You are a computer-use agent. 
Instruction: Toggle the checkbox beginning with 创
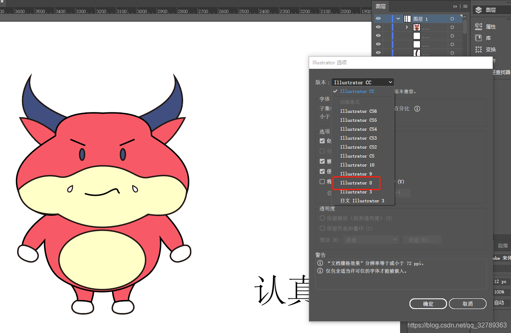322,141
